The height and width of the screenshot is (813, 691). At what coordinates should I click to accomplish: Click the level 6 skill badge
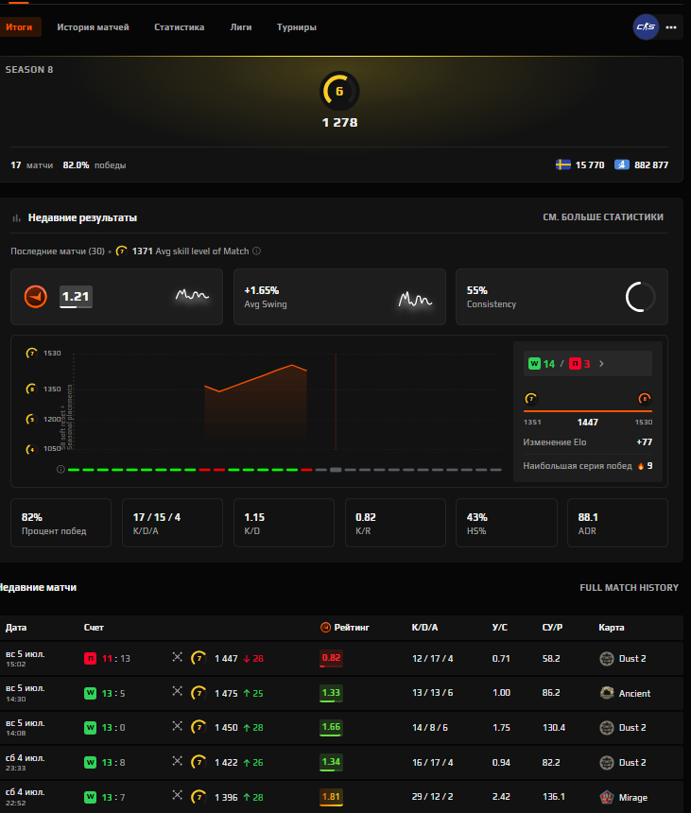[x=339, y=92]
